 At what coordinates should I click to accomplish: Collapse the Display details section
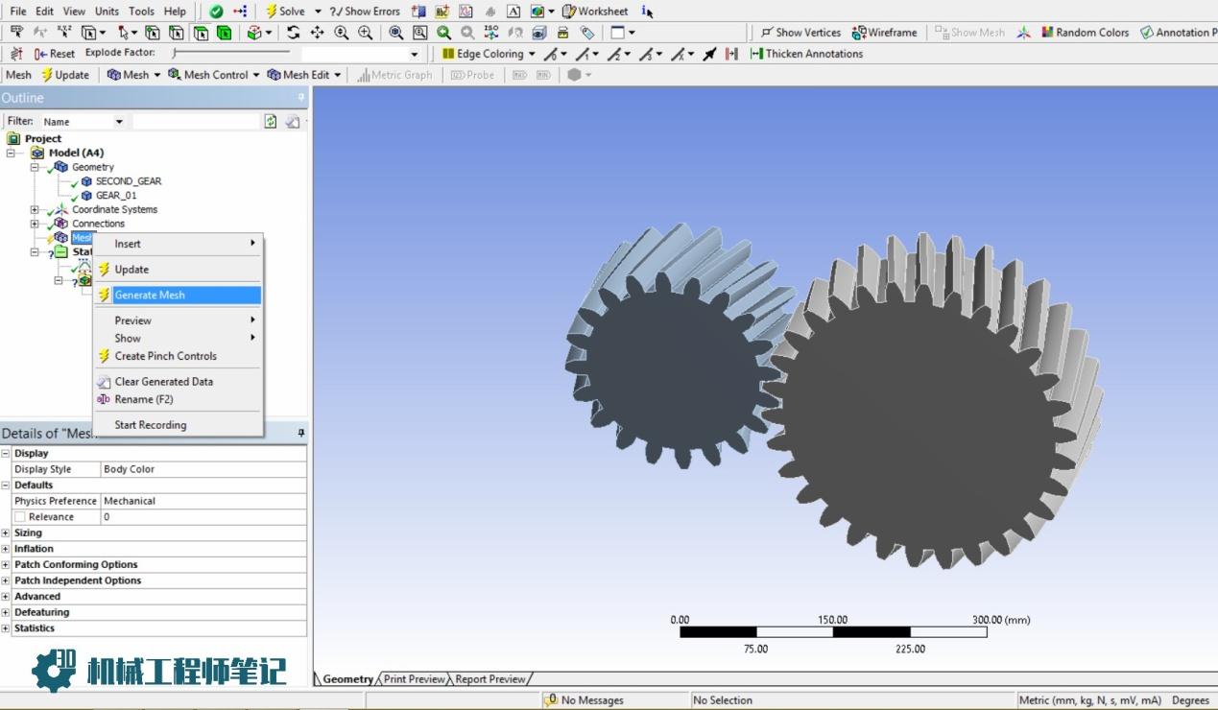point(6,454)
